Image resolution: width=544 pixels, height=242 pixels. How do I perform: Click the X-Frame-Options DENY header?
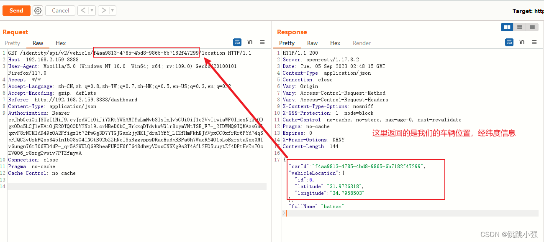[313, 140]
